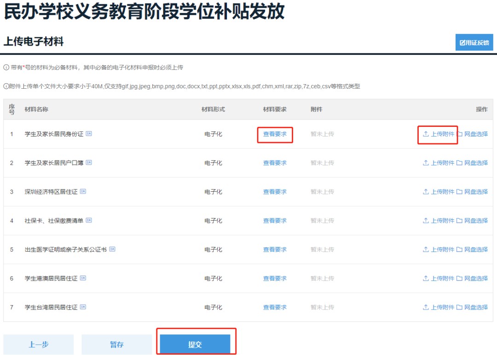Image resolution: width=497 pixels, height=355 pixels.
Task: Open 查看要求 for 学生台湾居民居住证
Action: point(275,307)
